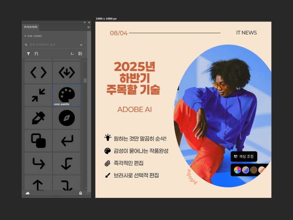The width and height of the screenshot is (293, 220).
Task: Select the copy squares icon thumbnail
Action: 38,141
